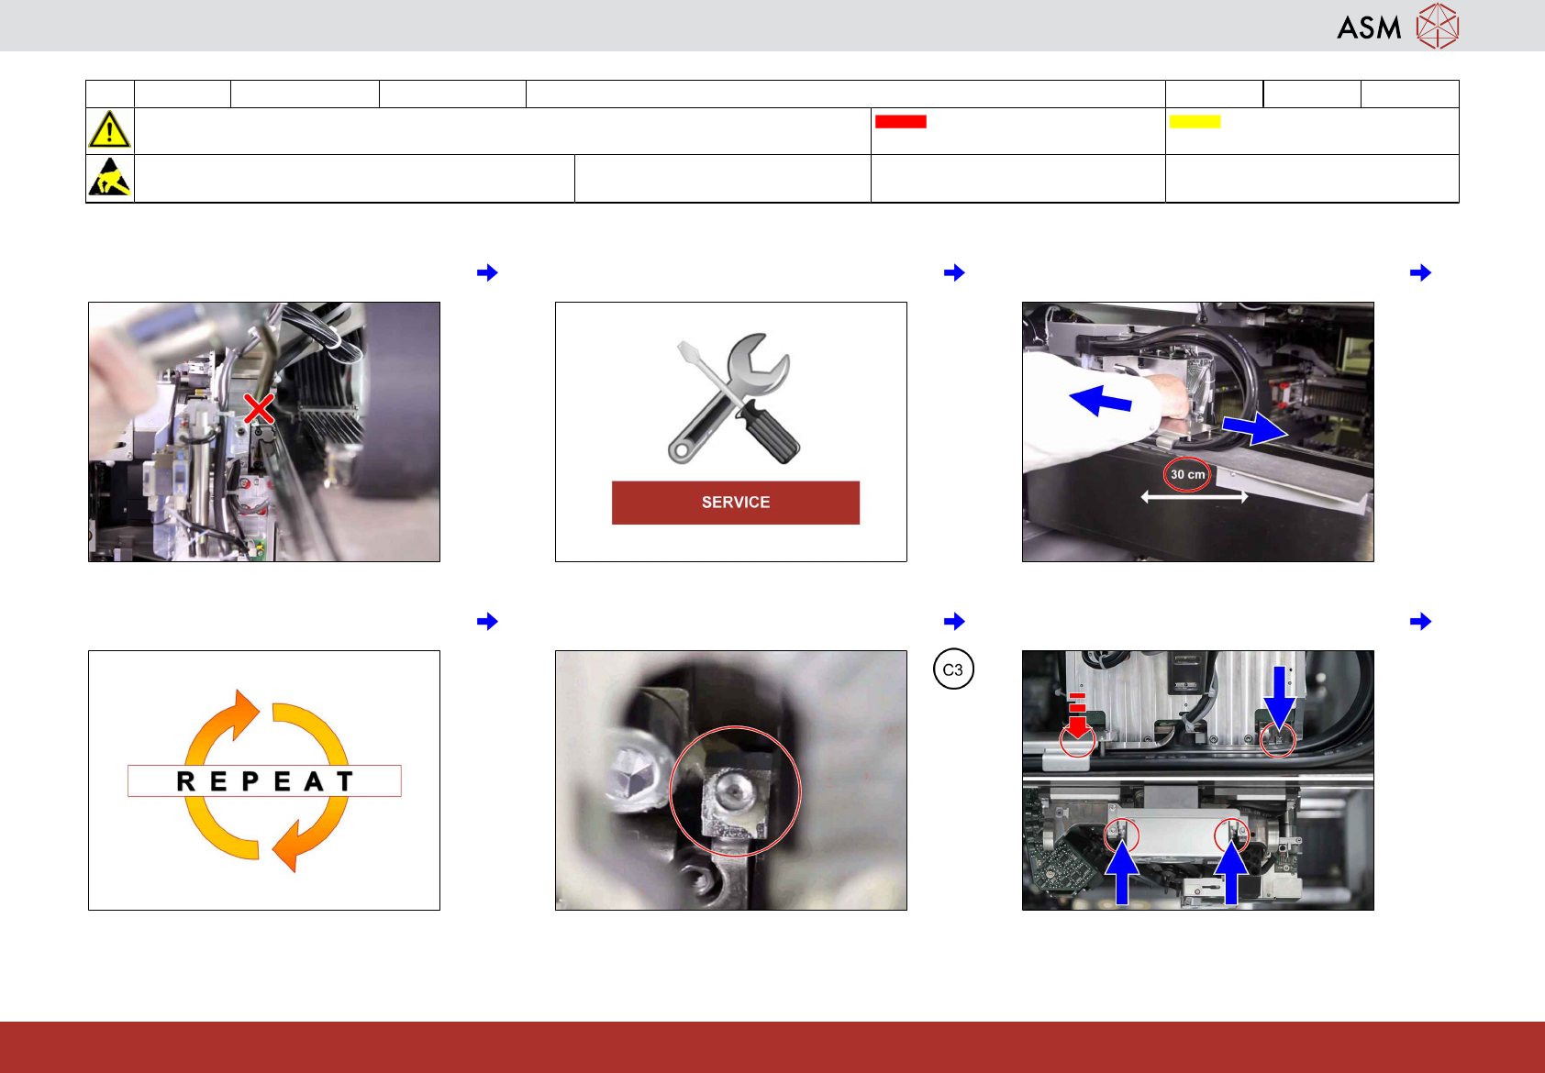Click the SERVICE red label button
The height and width of the screenshot is (1073, 1545).
click(x=736, y=503)
